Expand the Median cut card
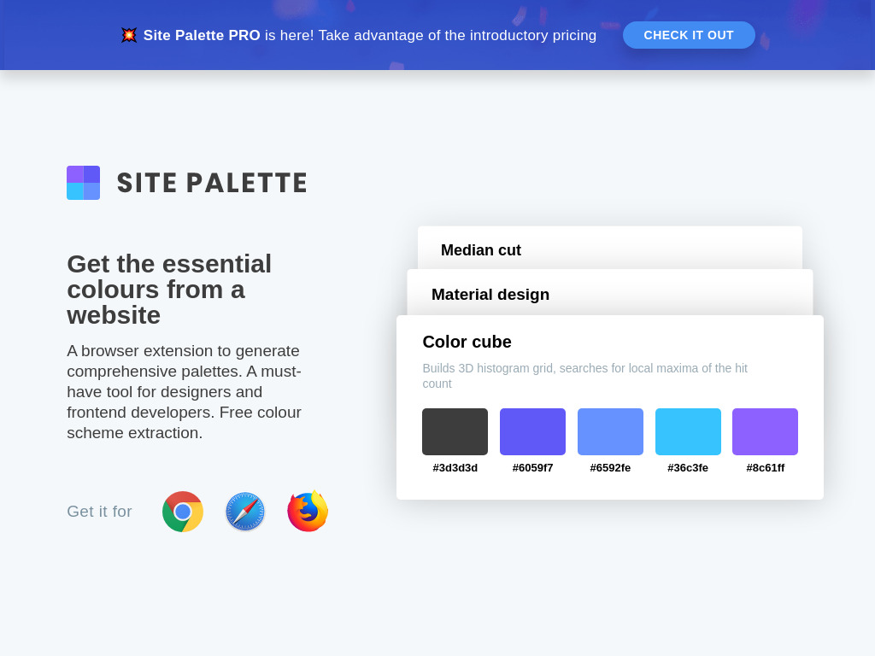875x656 pixels. 610,249
